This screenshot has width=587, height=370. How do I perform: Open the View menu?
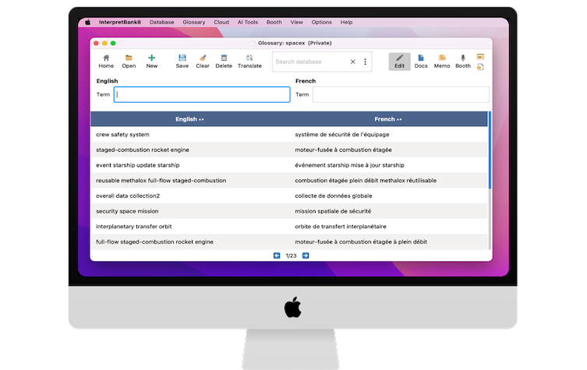pyautogui.click(x=296, y=22)
